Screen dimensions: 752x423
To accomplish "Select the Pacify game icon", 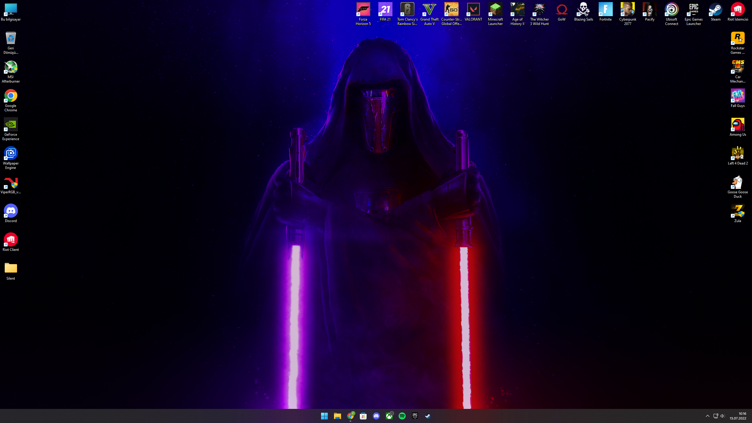I will tap(649, 12).
